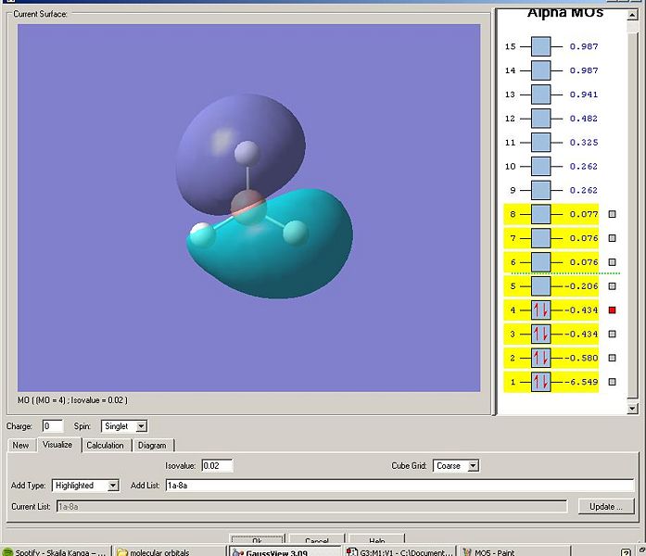Select orbital box for MO 9
646x556 pixels.
coord(540,190)
